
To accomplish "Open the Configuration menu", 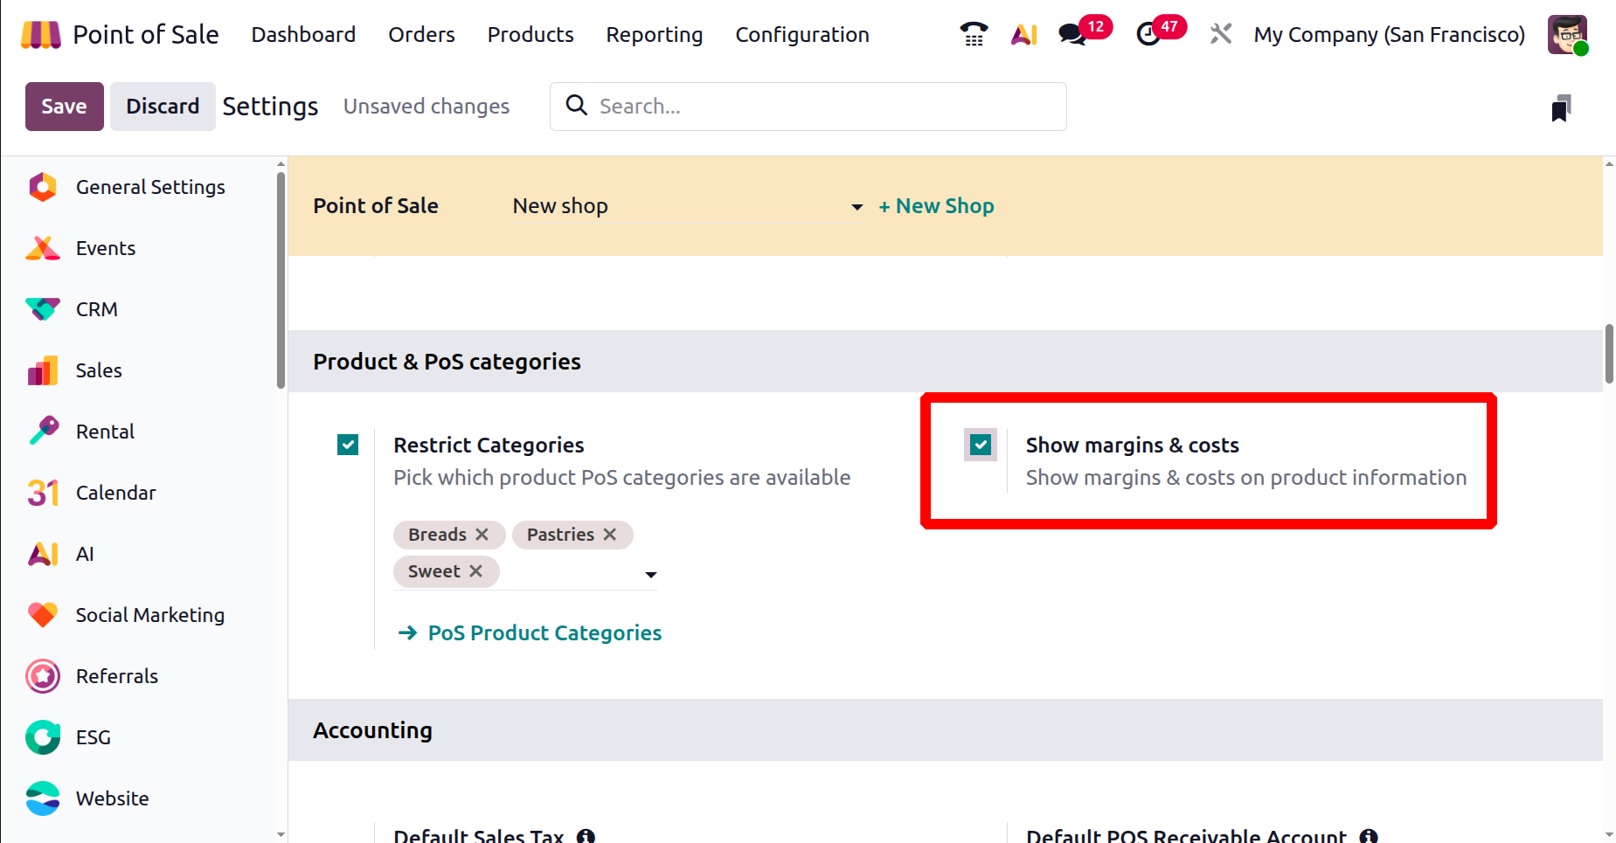I will pyautogui.click(x=801, y=35).
